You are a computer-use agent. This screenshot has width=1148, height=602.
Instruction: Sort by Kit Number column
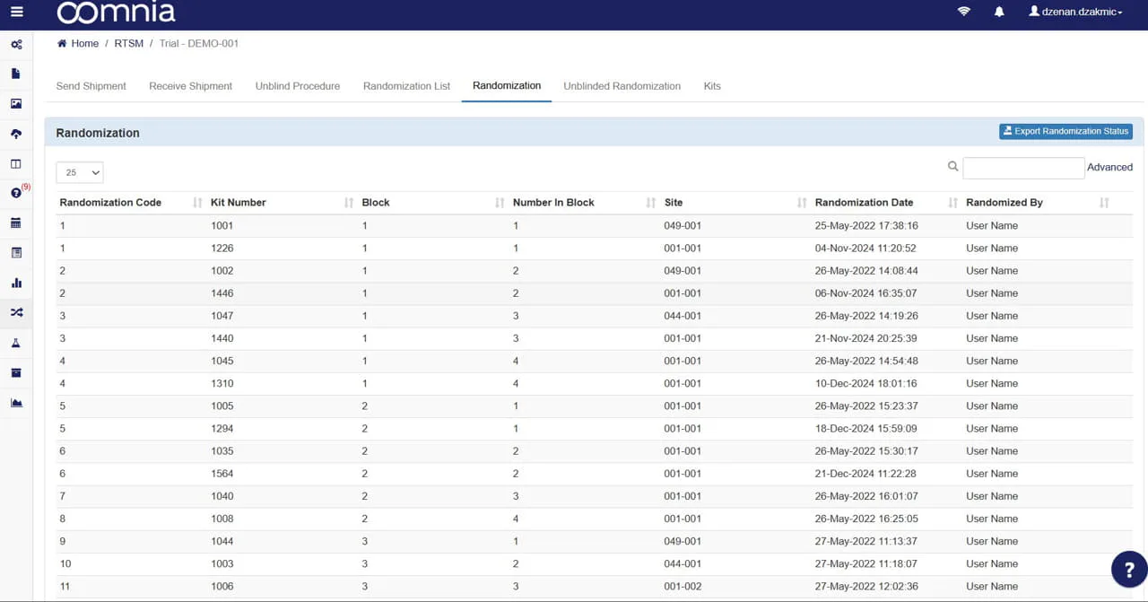[283, 203]
